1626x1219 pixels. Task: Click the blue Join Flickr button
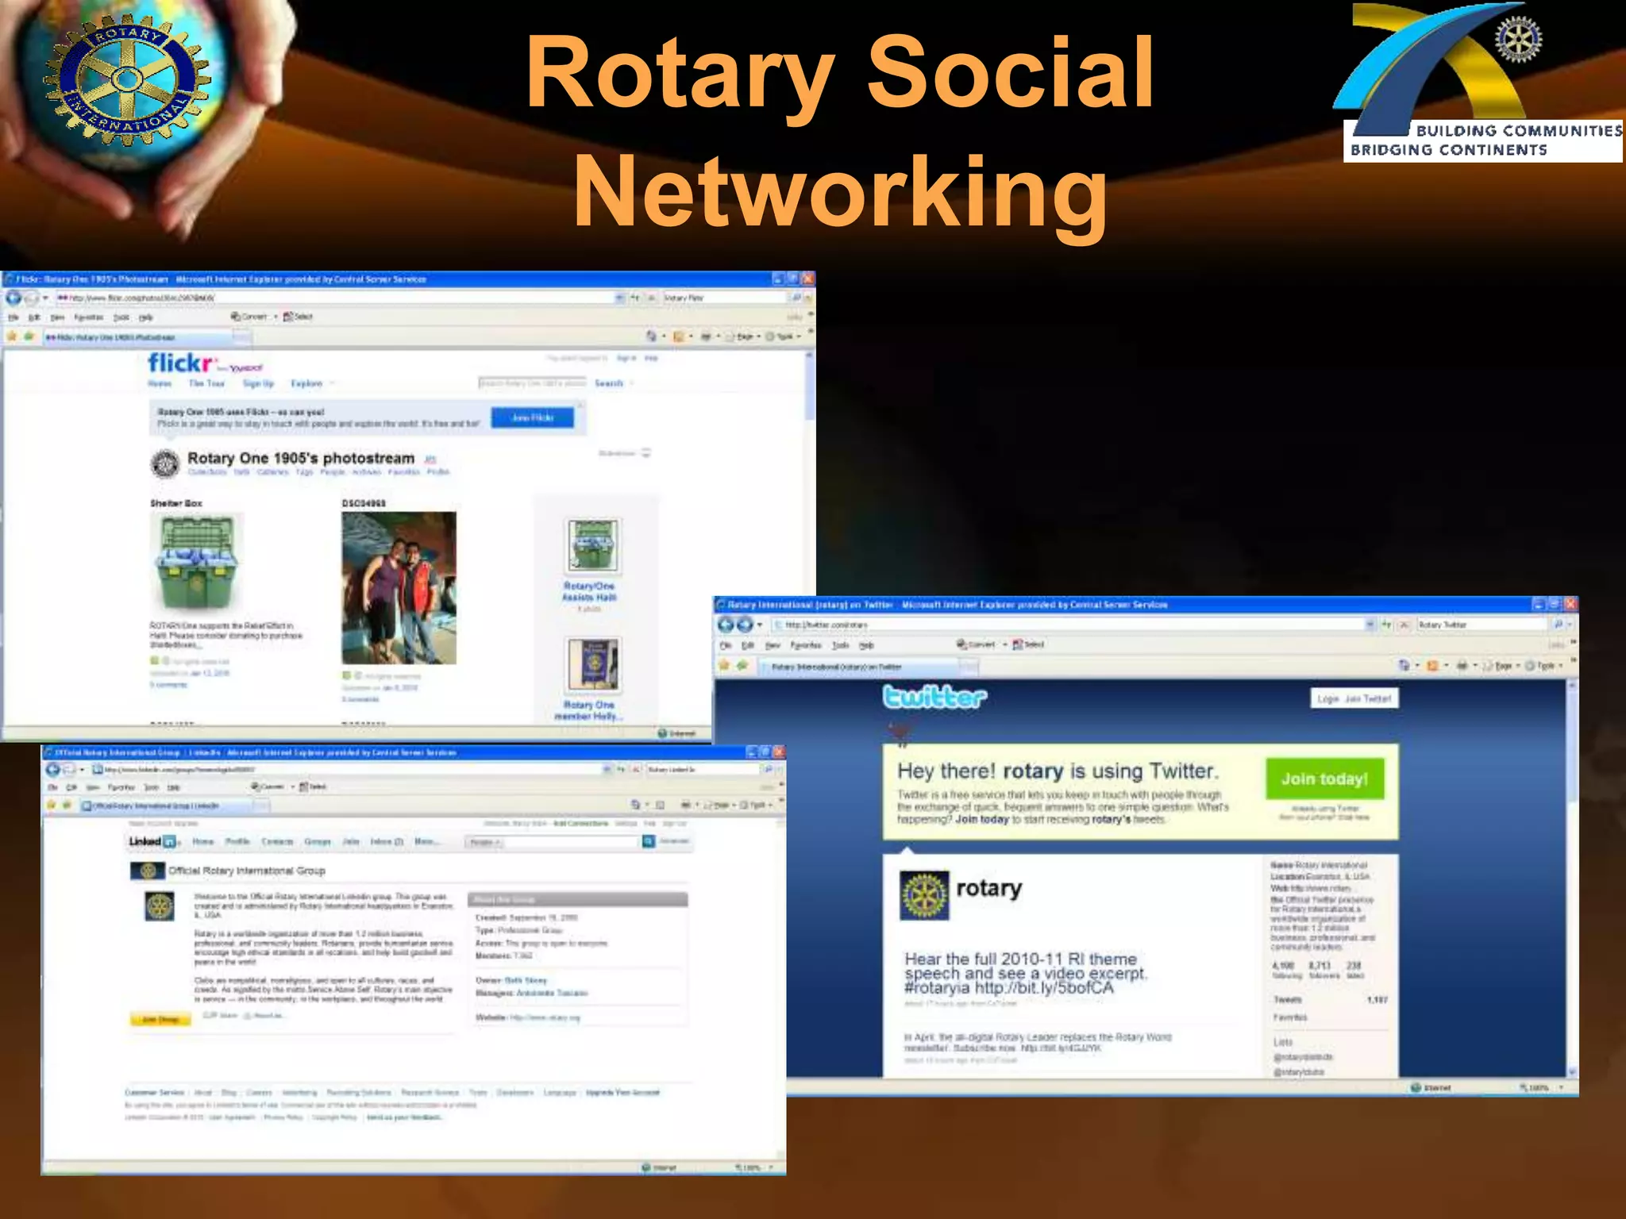tap(532, 417)
